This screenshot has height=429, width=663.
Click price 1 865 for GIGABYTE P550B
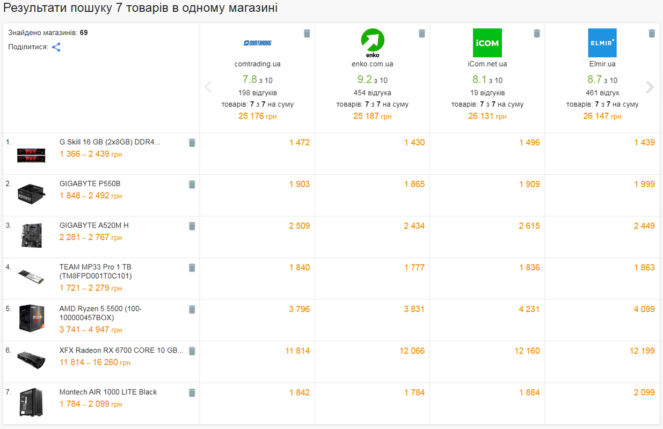[414, 184]
